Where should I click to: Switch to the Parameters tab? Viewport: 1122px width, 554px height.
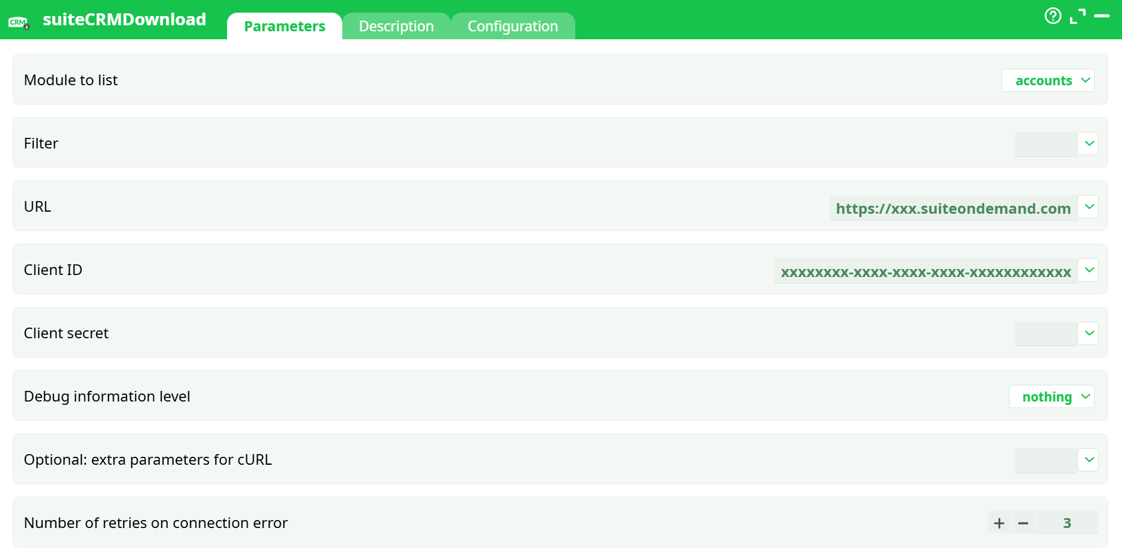284,26
